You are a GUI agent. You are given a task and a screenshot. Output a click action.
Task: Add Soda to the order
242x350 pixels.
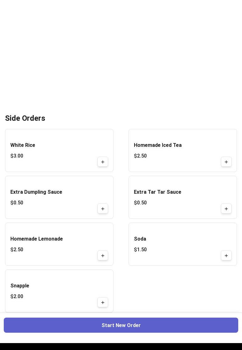click(x=226, y=256)
